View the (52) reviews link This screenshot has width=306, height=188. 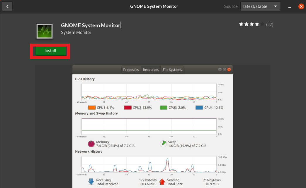point(269,25)
